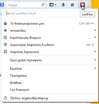This screenshot has width=99, height=104.
Task: Expand the Συμπλήρωση Φορμών arrow
Action: (95, 37)
